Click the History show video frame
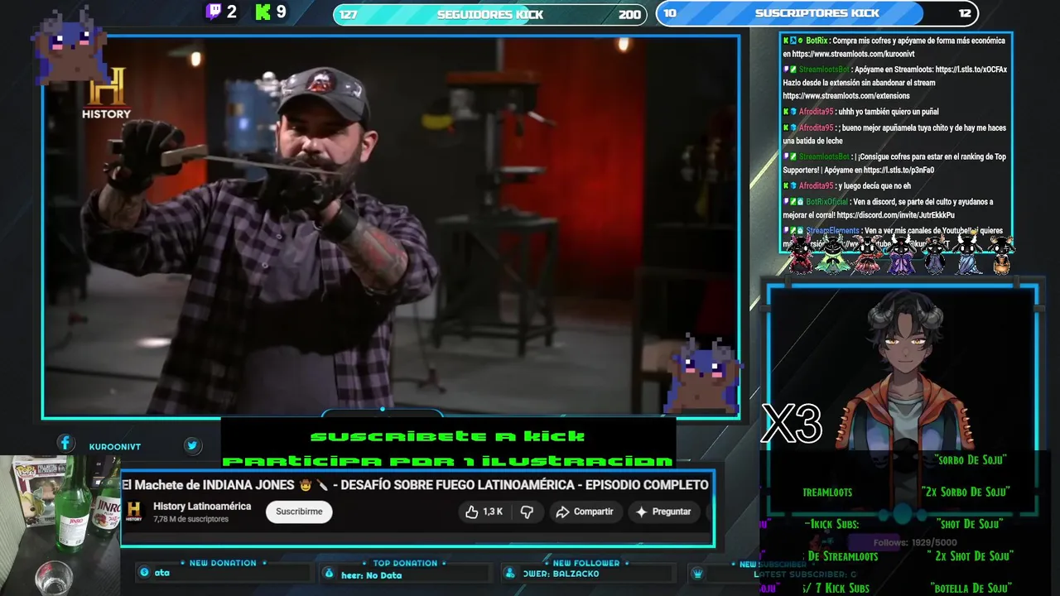 coord(391,225)
